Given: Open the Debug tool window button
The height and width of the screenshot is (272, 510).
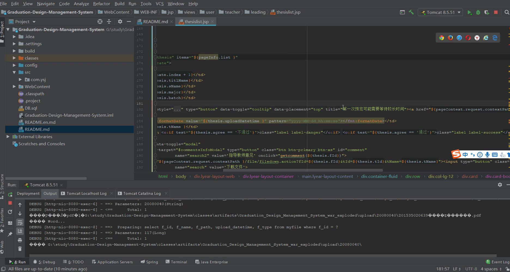Looking at the screenshot, I should 44,262.
